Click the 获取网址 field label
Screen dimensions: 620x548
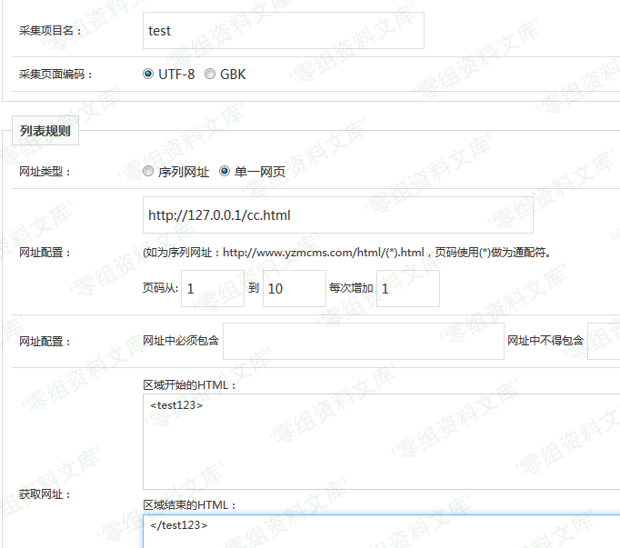[45, 494]
